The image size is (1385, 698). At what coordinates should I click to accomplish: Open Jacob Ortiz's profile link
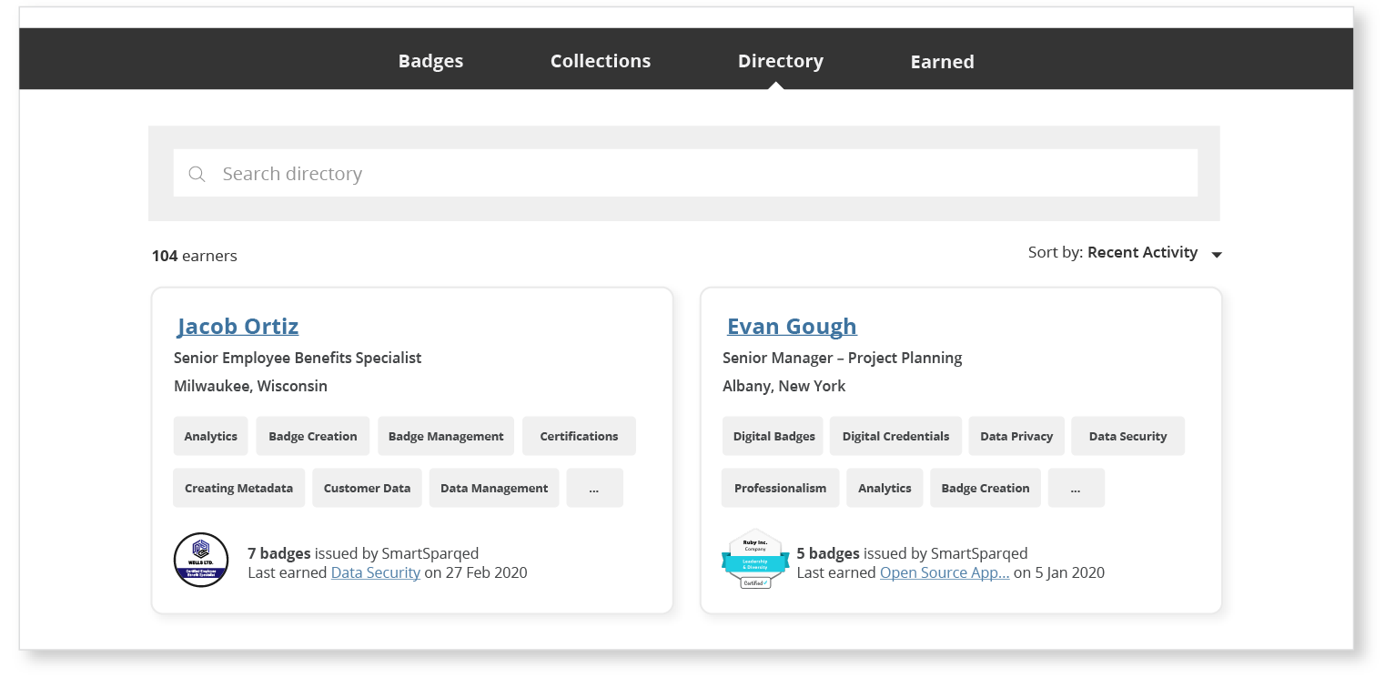[x=238, y=326]
